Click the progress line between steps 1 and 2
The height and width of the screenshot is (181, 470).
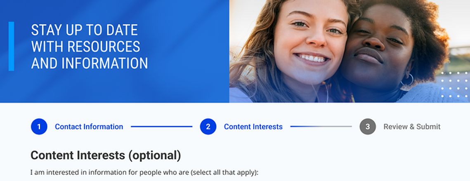coord(162,127)
